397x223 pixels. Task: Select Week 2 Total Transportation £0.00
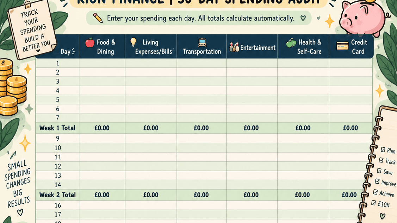click(201, 195)
